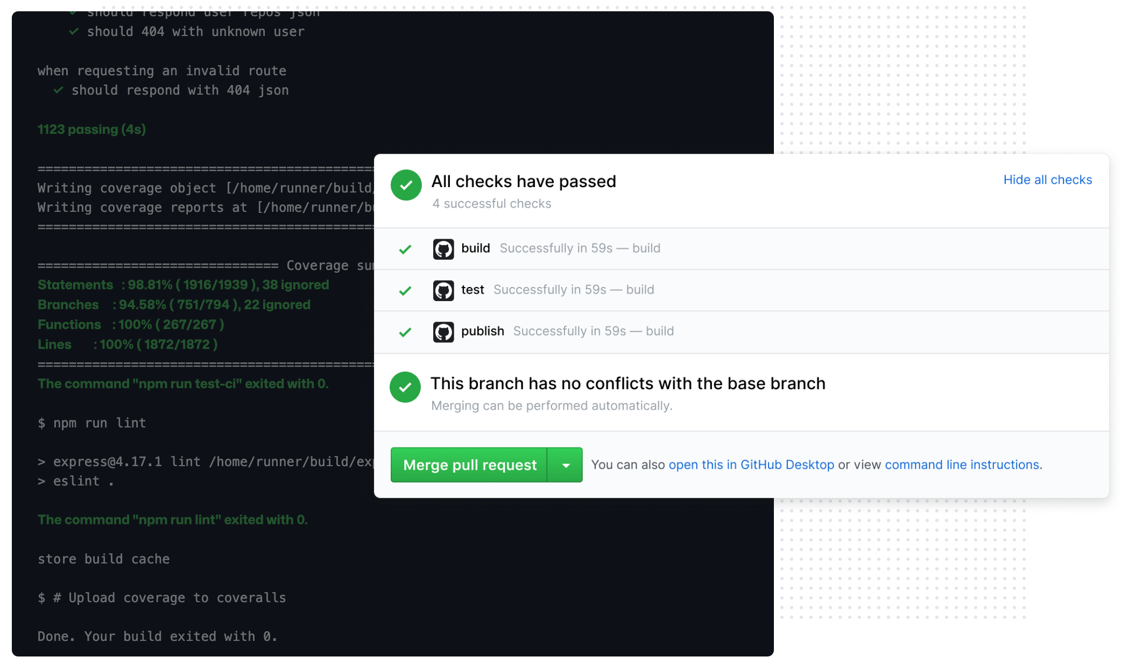
Task: Click 'Branches : 94.58%' coverage line
Action: click(x=174, y=305)
